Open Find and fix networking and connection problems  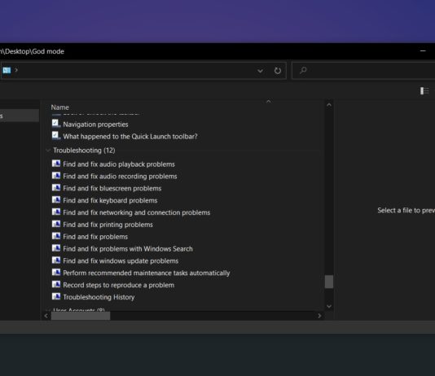pos(137,212)
